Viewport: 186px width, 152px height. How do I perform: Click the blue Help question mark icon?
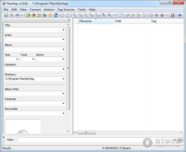pyautogui.click(x=179, y=15)
